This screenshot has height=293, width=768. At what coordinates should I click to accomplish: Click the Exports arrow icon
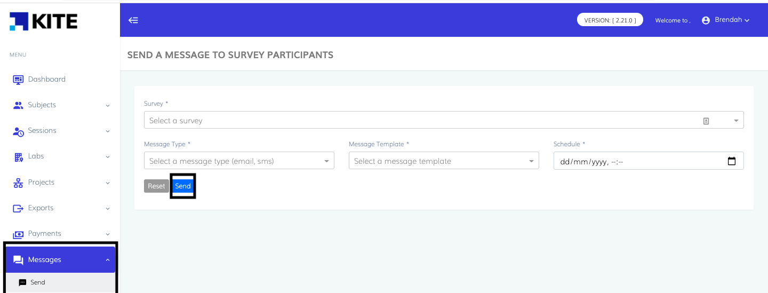point(18,208)
